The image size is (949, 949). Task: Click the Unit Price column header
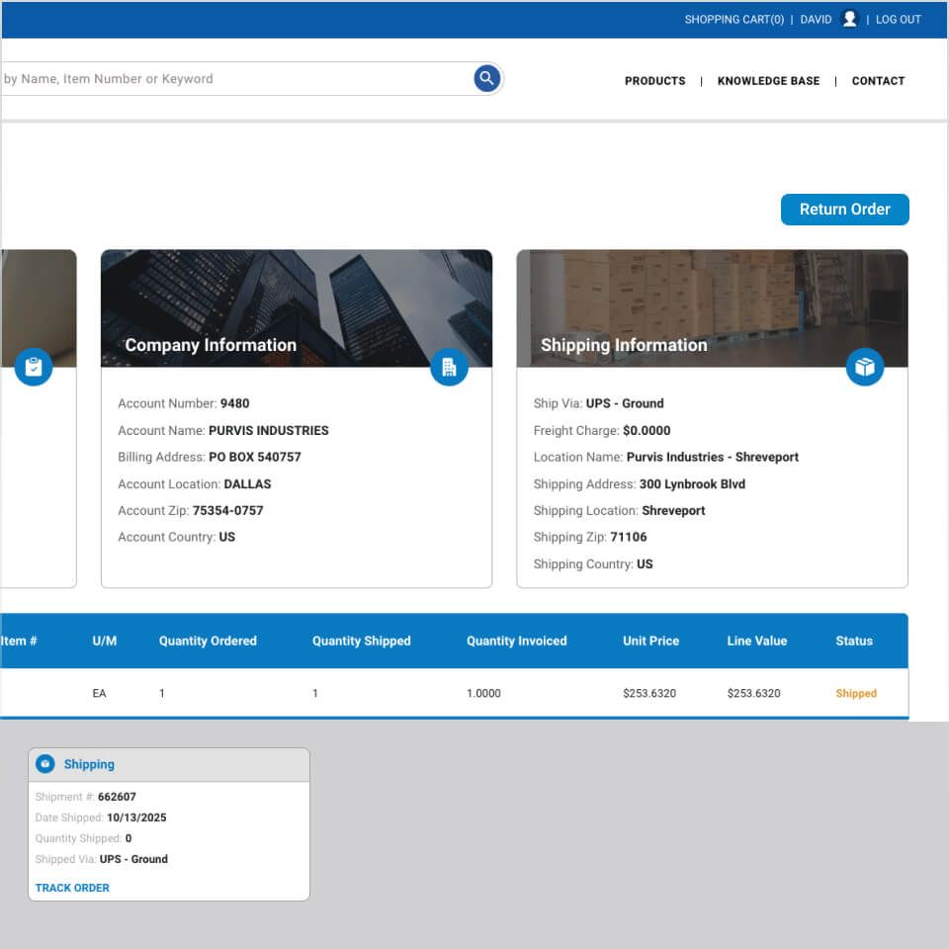point(650,641)
